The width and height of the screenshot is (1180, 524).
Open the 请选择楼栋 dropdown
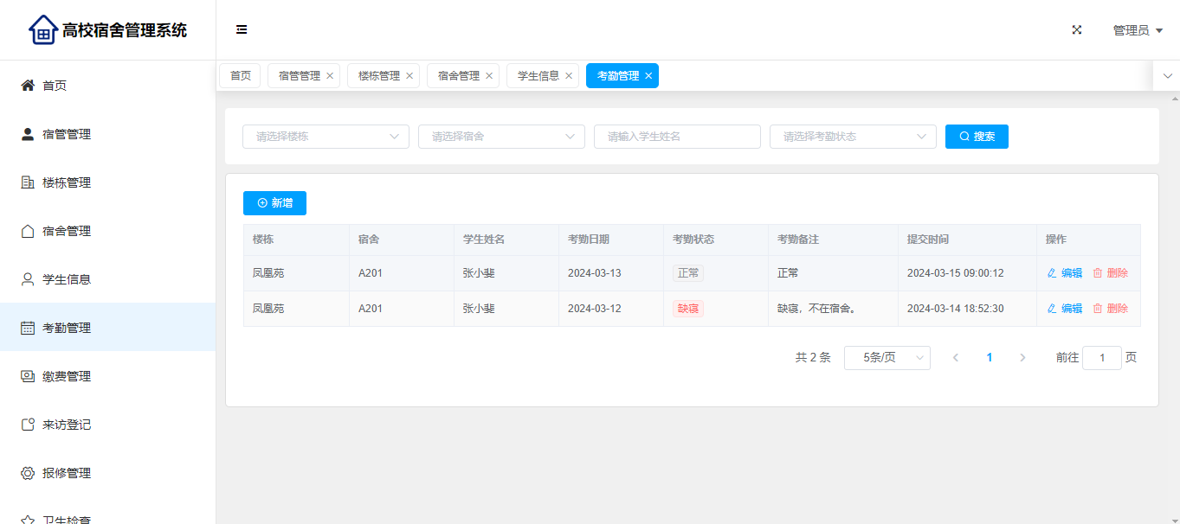click(326, 137)
